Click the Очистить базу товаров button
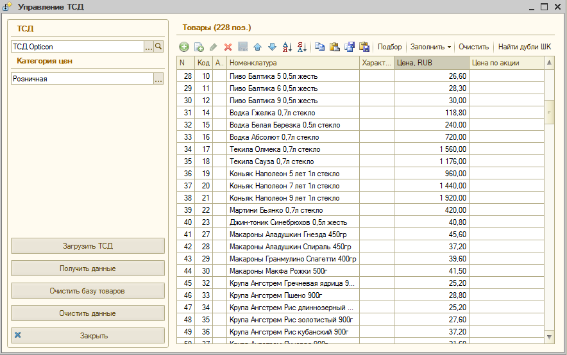Screen dimensions: 567x355 pyautogui.click(x=88, y=291)
